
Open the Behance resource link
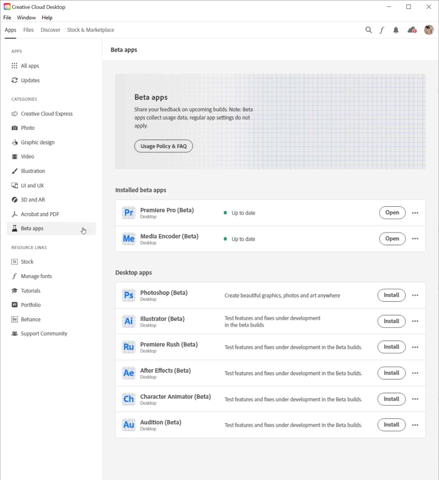pyautogui.click(x=51, y=319)
